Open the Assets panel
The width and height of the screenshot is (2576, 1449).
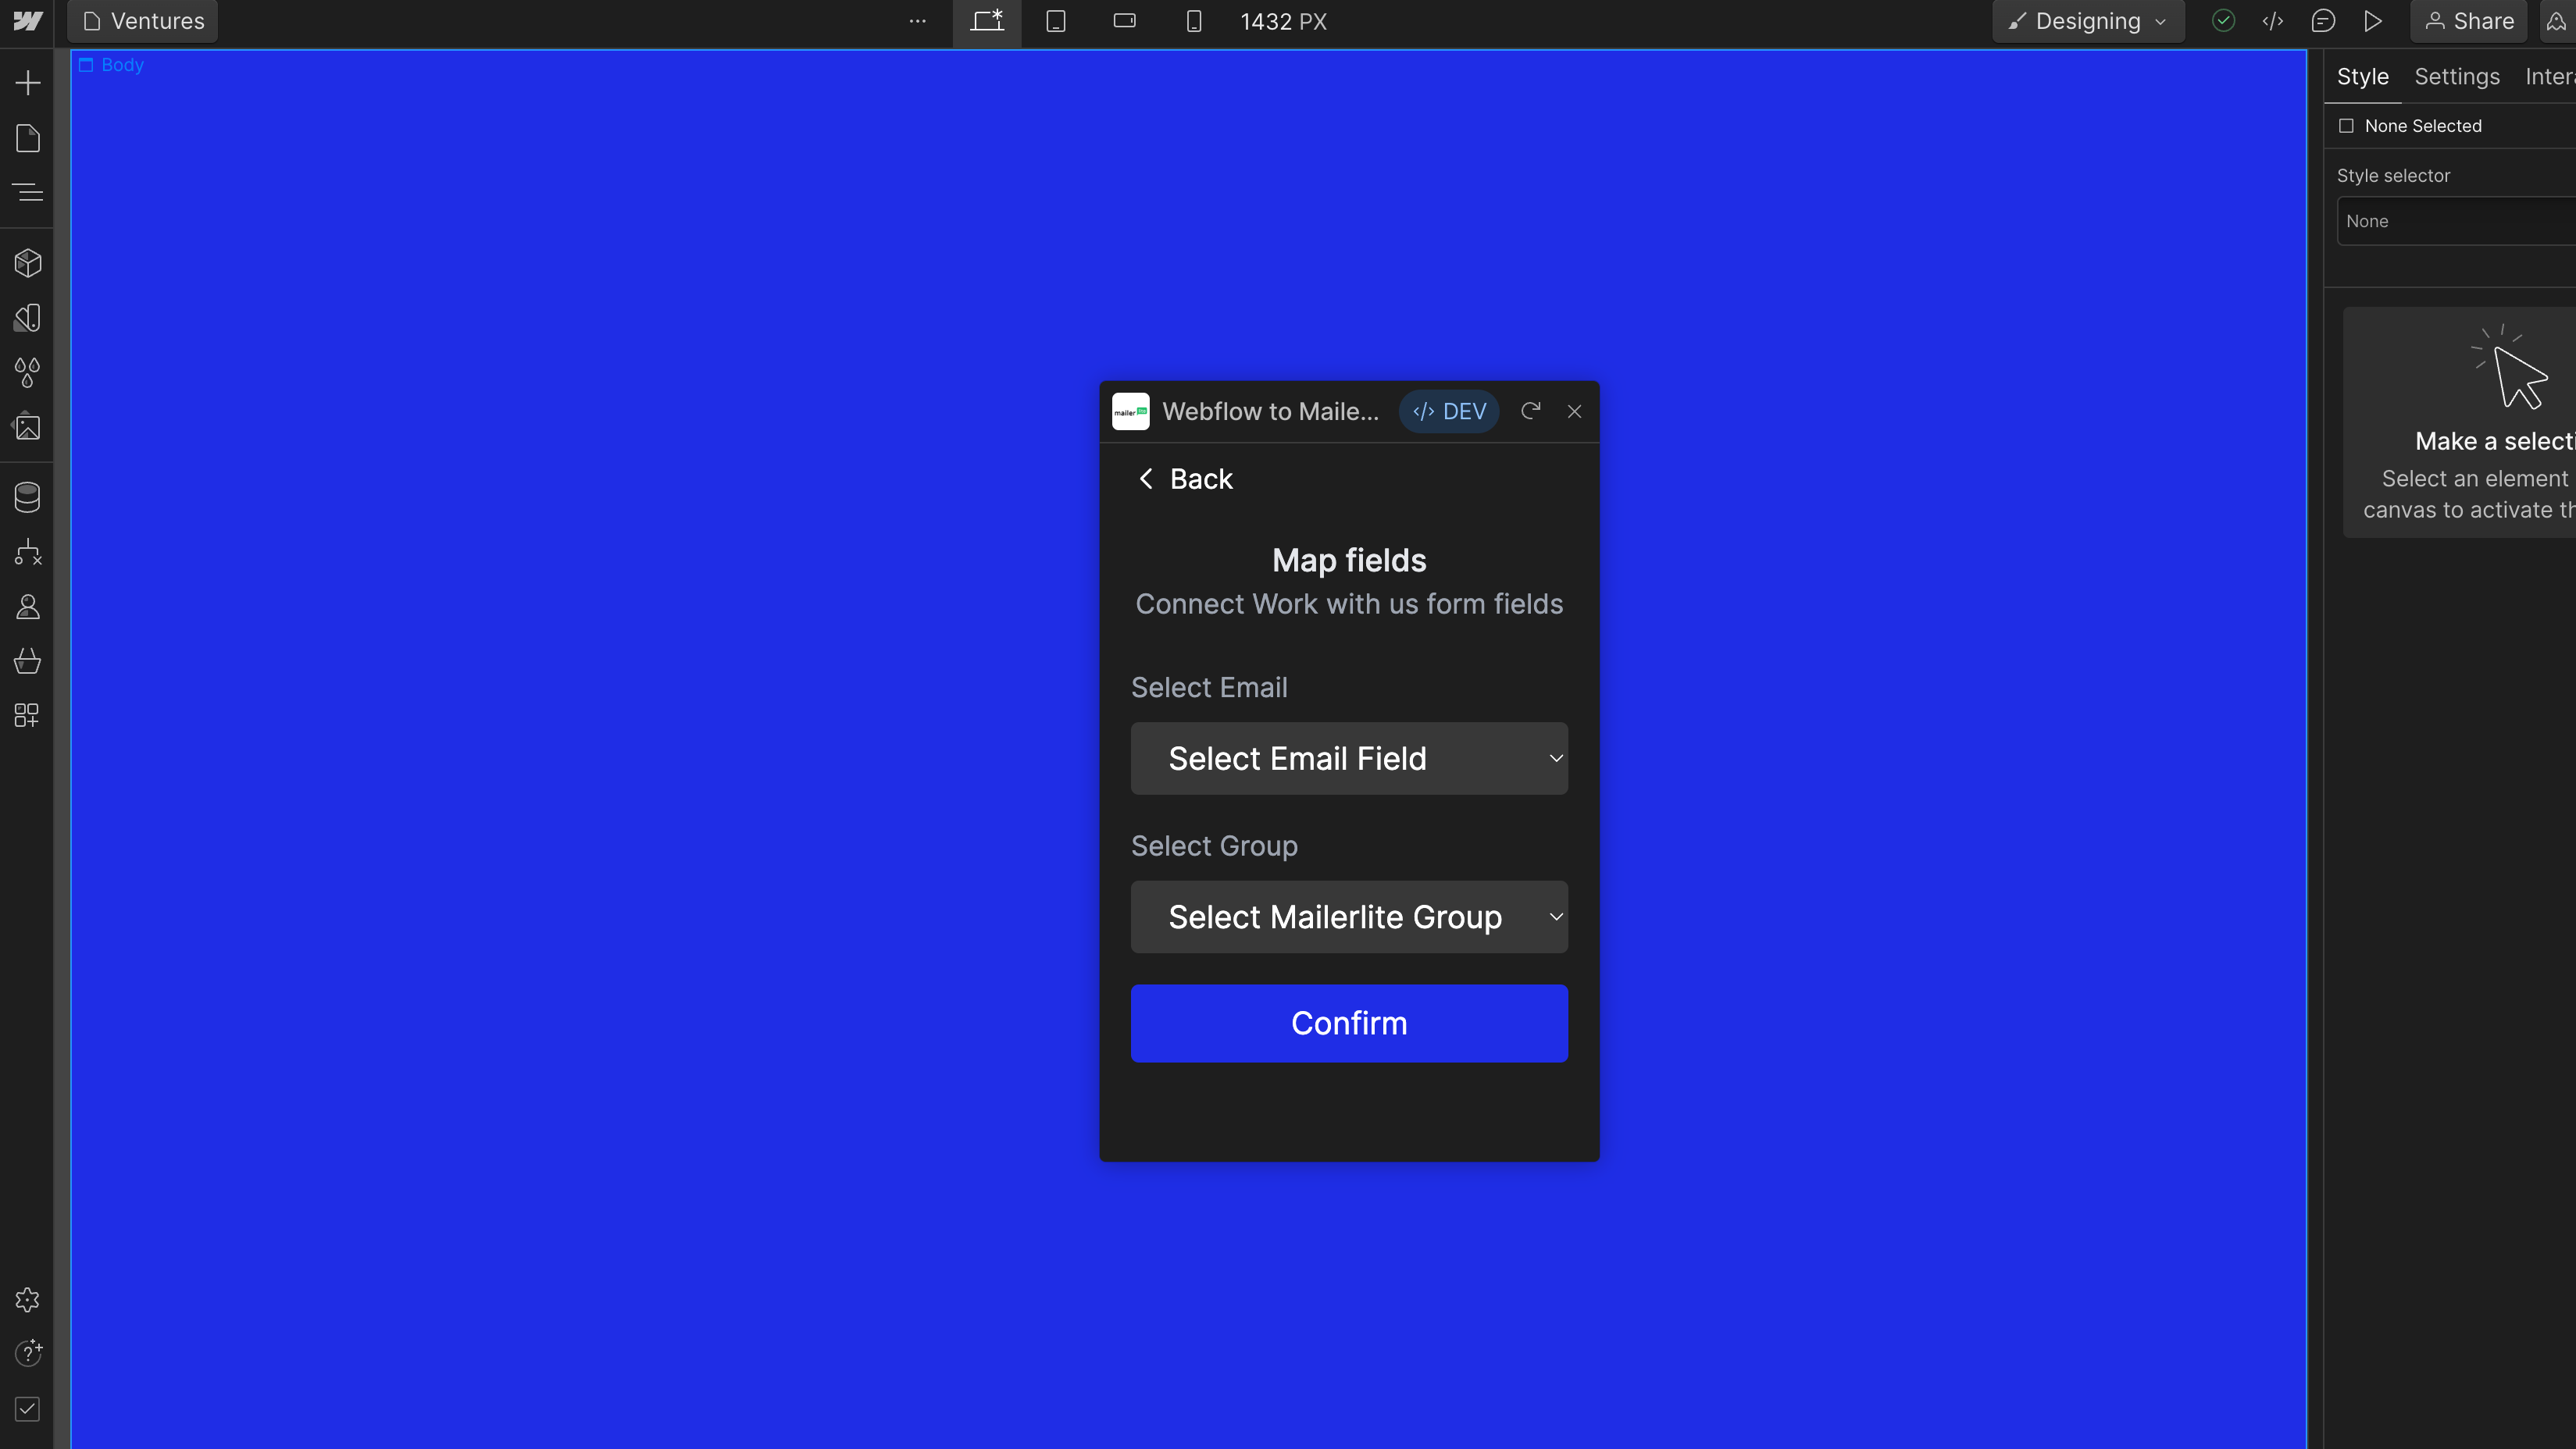[x=27, y=427]
